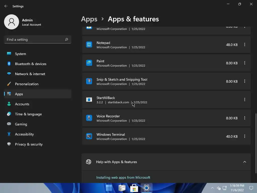Screen dimensions: 257x193
Task: Select Gaming in the sidebar
Action: [38, 124]
